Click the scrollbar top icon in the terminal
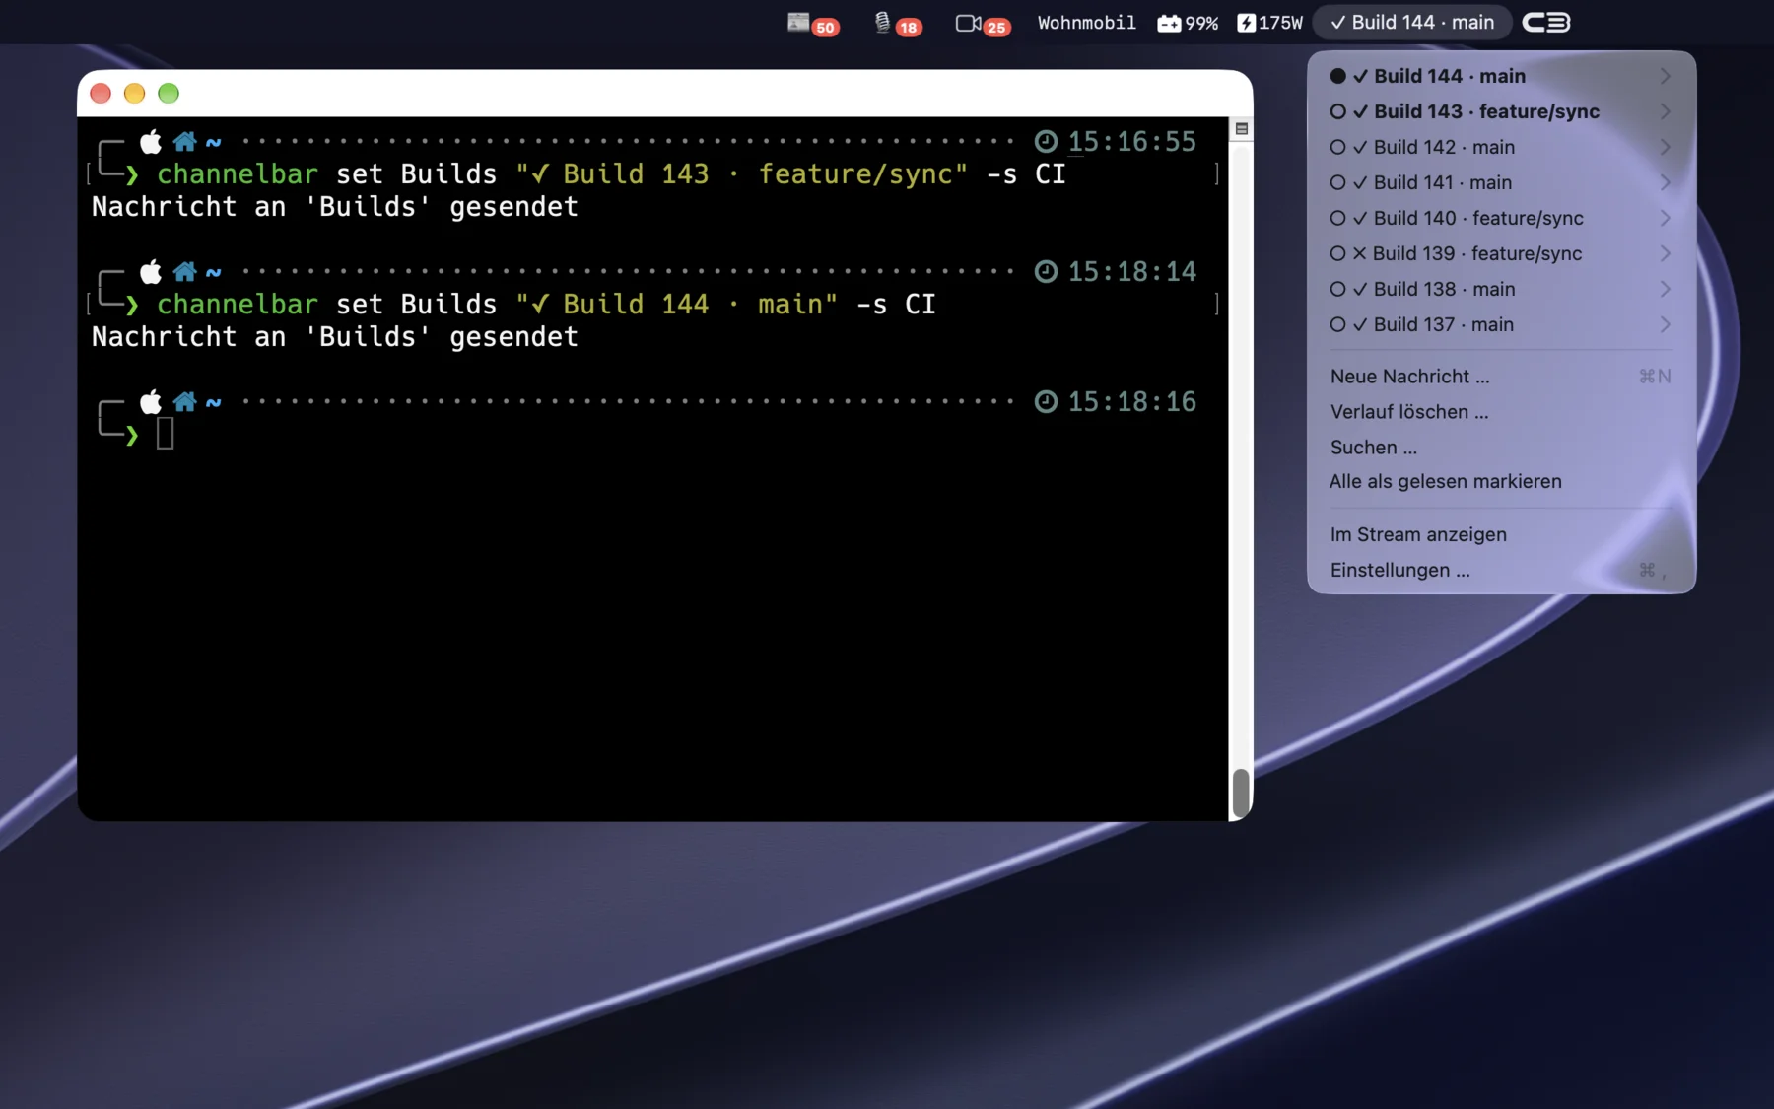 click(x=1242, y=129)
